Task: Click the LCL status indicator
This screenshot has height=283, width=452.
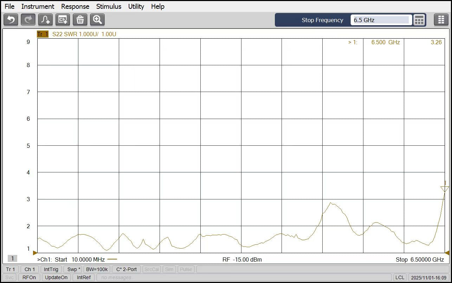Action: point(400,277)
